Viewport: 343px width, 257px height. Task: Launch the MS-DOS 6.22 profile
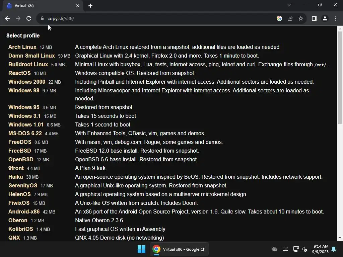[x=25, y=134]
